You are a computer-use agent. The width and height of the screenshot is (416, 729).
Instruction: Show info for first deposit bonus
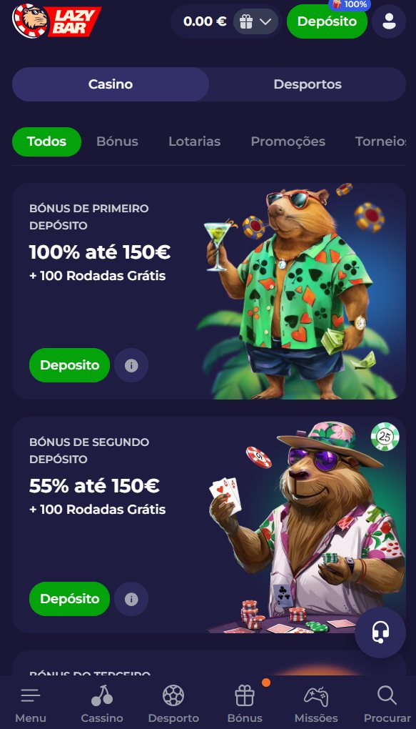tap(131, 365)
